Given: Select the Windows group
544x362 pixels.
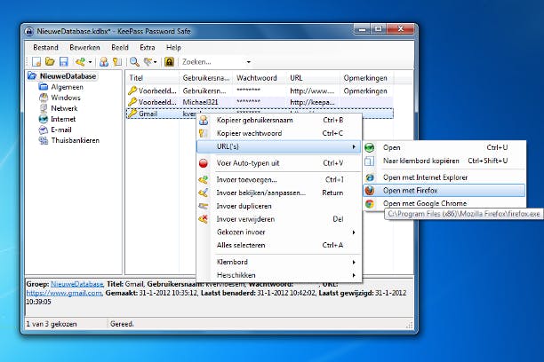Looking at the screenshot, I should click(x=66, y=98).
